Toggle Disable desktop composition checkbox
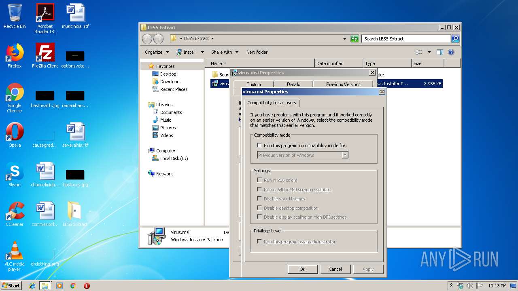518x291 pixels. [259, 208]
